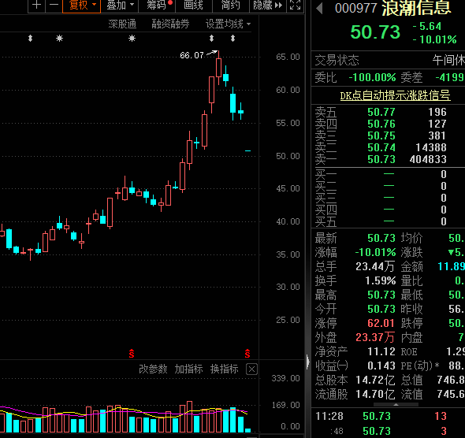
Task: Close the indicator panel with X icon
Action: (251, 369)
